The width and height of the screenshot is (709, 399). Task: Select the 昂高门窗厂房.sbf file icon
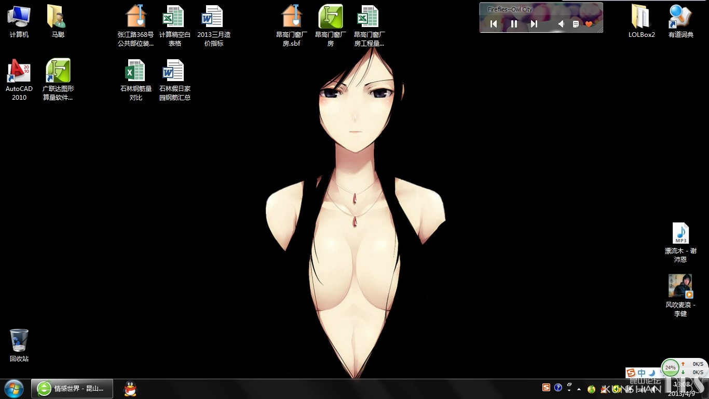292,25
